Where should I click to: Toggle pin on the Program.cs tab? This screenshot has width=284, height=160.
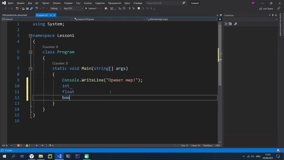click(51, 15)
